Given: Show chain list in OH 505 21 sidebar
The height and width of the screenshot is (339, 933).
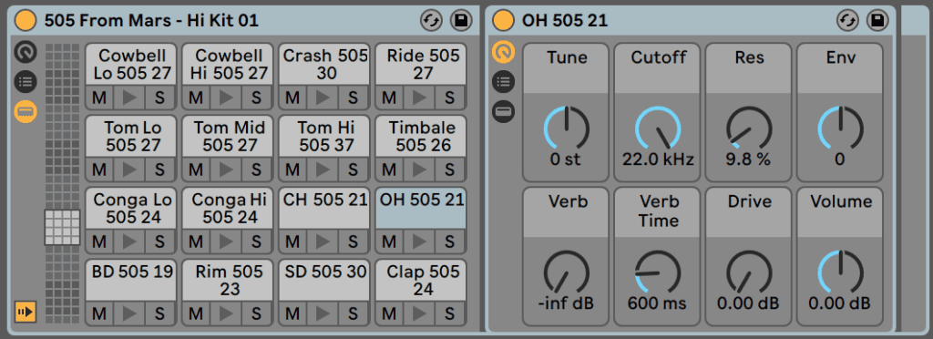Looking at the screenshot, I should 503,82.
